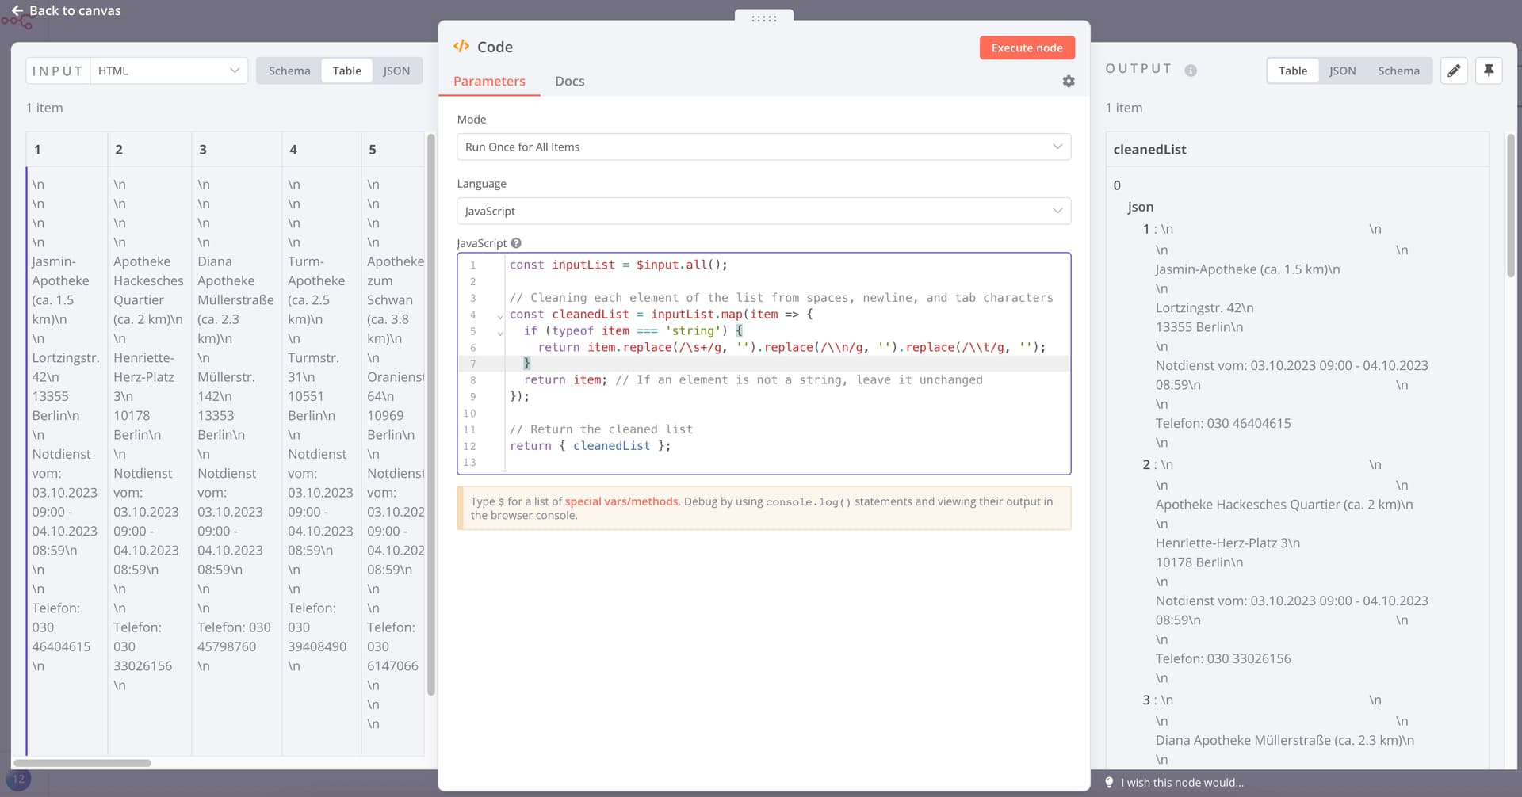
Task: Open the special vars/methods link
Action: coord(621,501)
